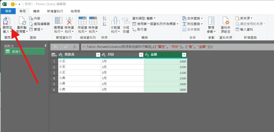The image size is (274, 132).
Task: Sort ascending using the A-Z icon
Action: point(105,19)
